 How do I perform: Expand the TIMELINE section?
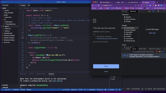point(5,87)
